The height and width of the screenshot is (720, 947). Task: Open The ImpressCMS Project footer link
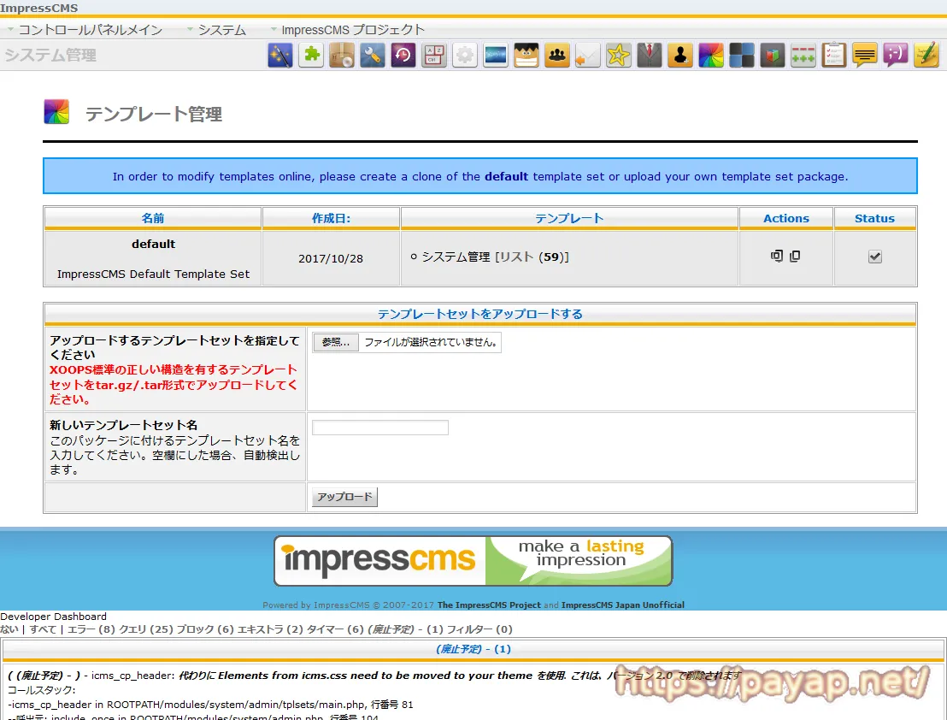tap(489, 605)
